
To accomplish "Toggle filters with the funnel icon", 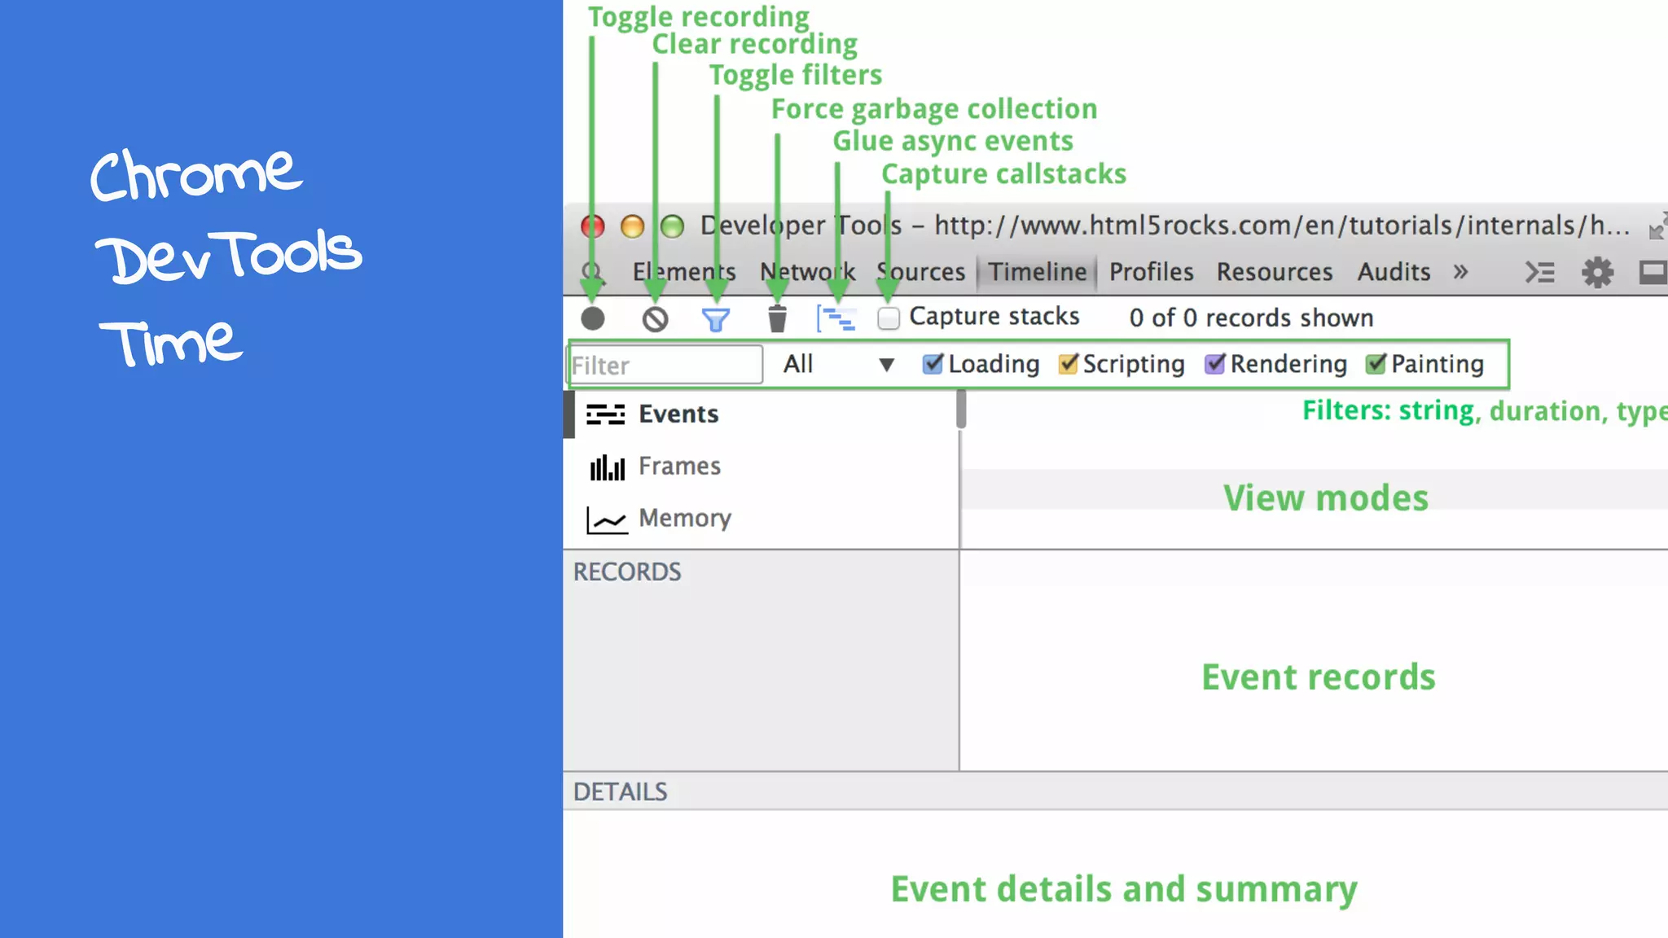I will (x=716, y=320).
